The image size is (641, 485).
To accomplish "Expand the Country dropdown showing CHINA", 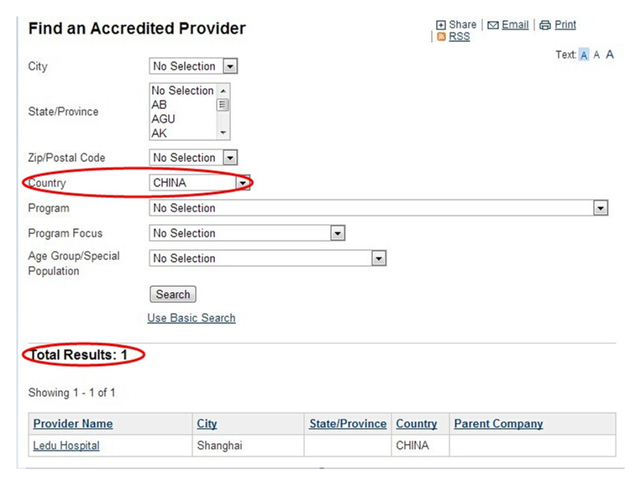I will [x=242, y=183].
